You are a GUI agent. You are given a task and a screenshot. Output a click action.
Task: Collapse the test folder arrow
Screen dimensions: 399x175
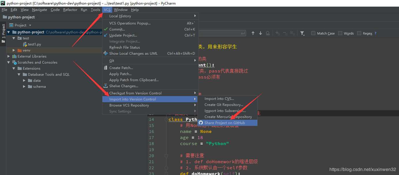[x=14, y=38]
